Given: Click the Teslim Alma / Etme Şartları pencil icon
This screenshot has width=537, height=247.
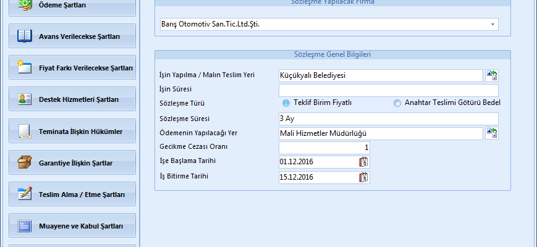Looking at the screenshot, I should (x=25, y=195).
